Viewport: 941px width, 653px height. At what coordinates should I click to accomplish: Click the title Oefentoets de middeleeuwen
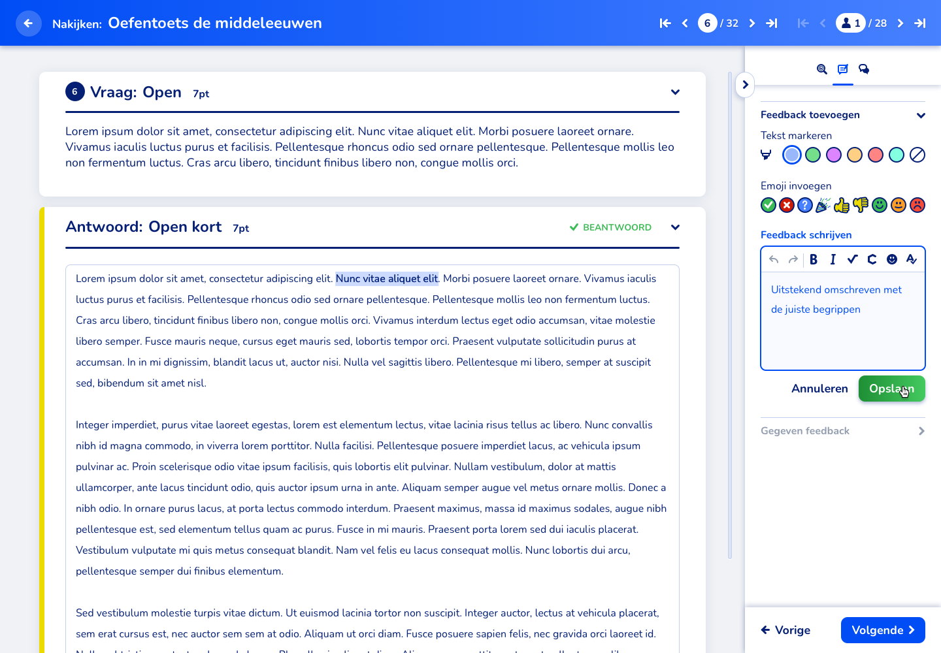pos(215,23)
